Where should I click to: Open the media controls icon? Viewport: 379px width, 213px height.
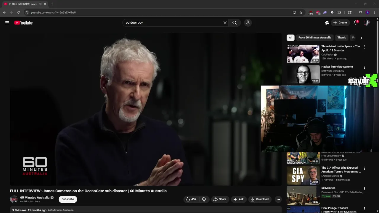pos(360,12)
